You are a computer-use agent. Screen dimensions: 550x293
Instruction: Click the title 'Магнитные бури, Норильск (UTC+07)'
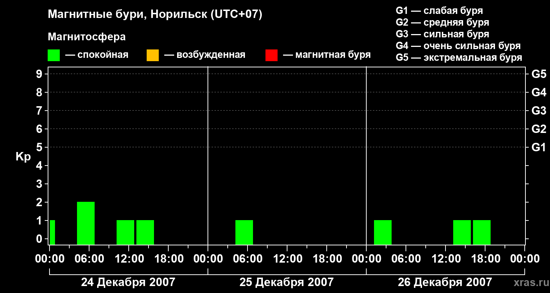pyautogui.click(x=155, y=15)
